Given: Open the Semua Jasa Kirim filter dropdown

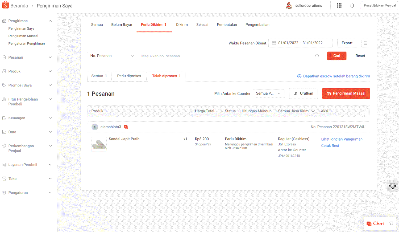Looking at the screenshot, I should (x=296, y=111).
